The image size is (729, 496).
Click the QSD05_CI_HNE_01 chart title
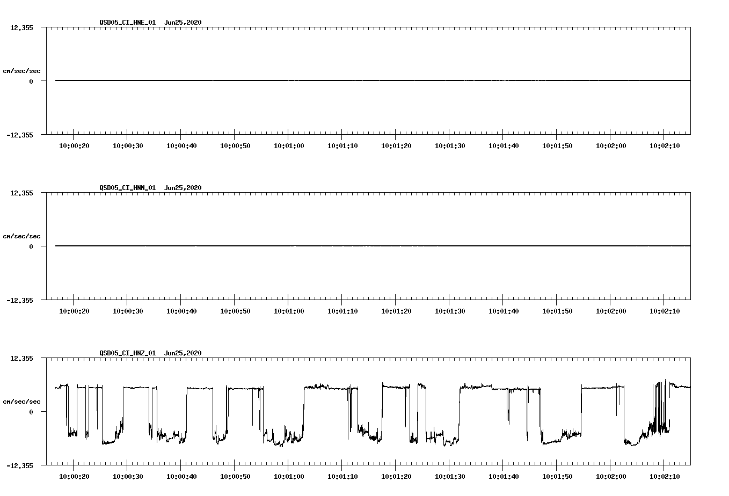[x=150, y=22]
